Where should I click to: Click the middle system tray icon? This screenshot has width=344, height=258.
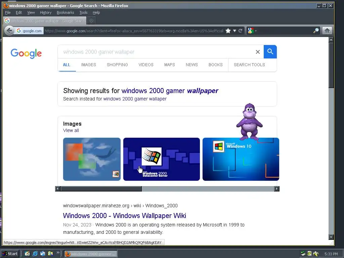[309, 254]
